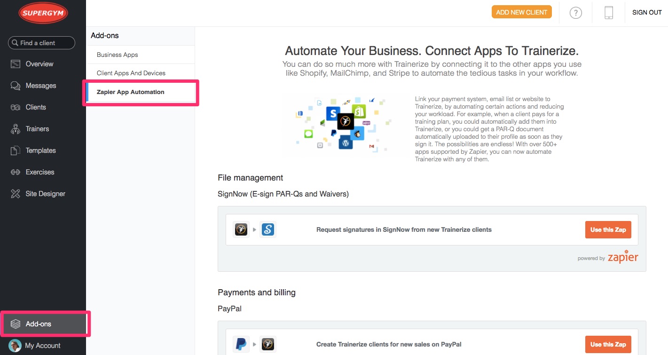Click the SignNow app icon
This screenshot has width=668, height=355.
point(267,229)
